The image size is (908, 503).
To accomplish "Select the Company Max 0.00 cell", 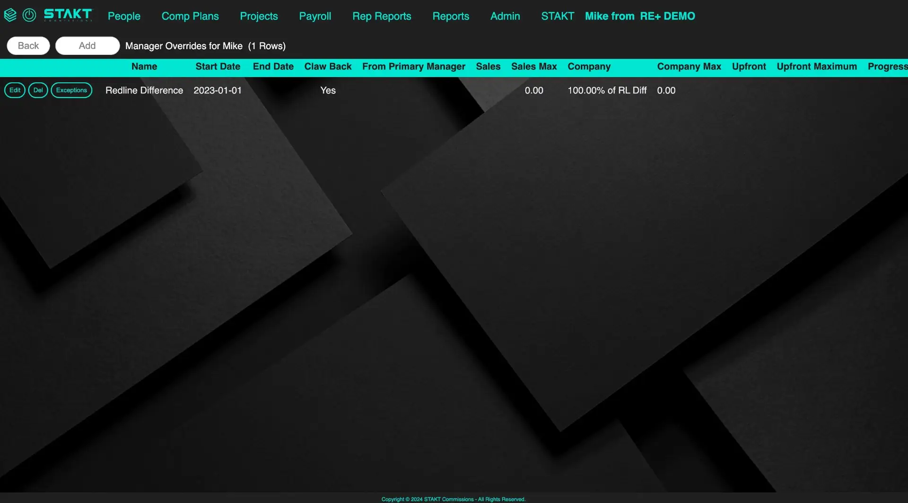I will [666, 90].
